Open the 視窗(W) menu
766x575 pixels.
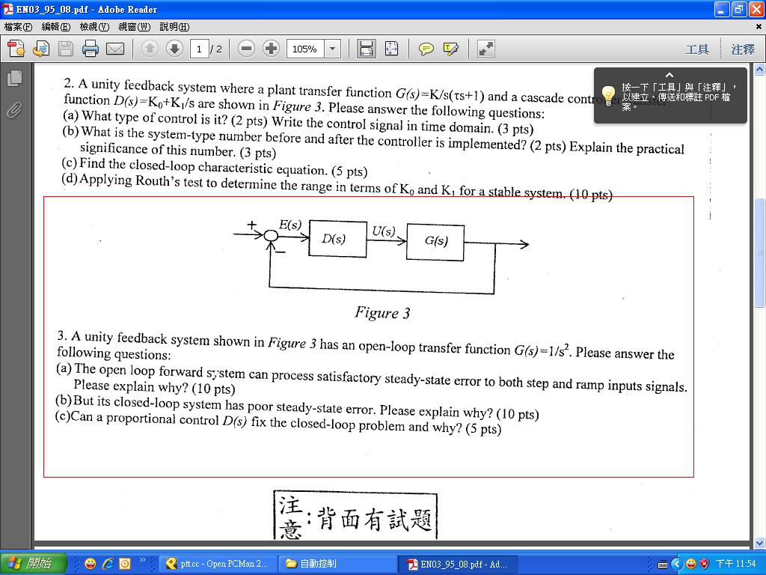coord(135,27)
